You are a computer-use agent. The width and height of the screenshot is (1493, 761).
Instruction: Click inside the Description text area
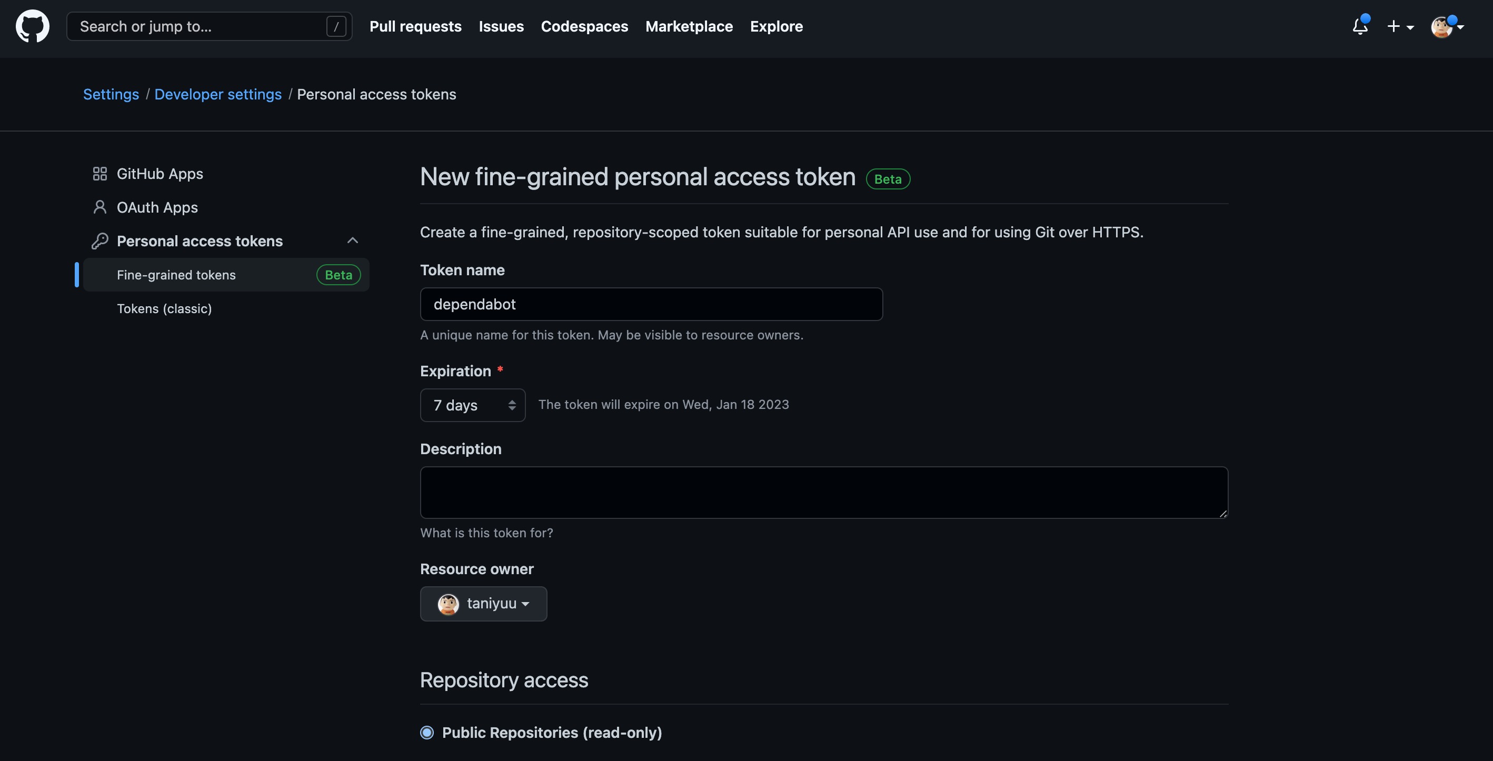[823, 493]
